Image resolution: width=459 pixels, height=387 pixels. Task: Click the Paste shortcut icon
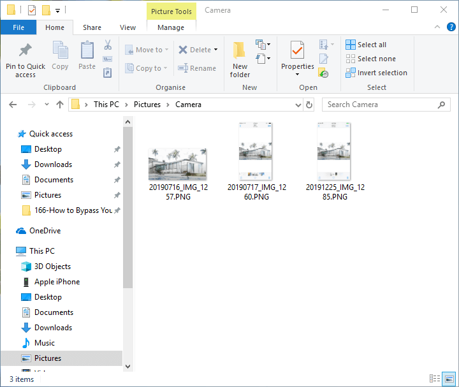pos(108,73)
